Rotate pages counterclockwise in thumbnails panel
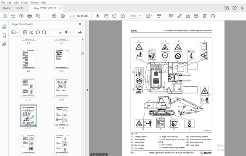Screen dimensions: 246x156 coord(38,32)
